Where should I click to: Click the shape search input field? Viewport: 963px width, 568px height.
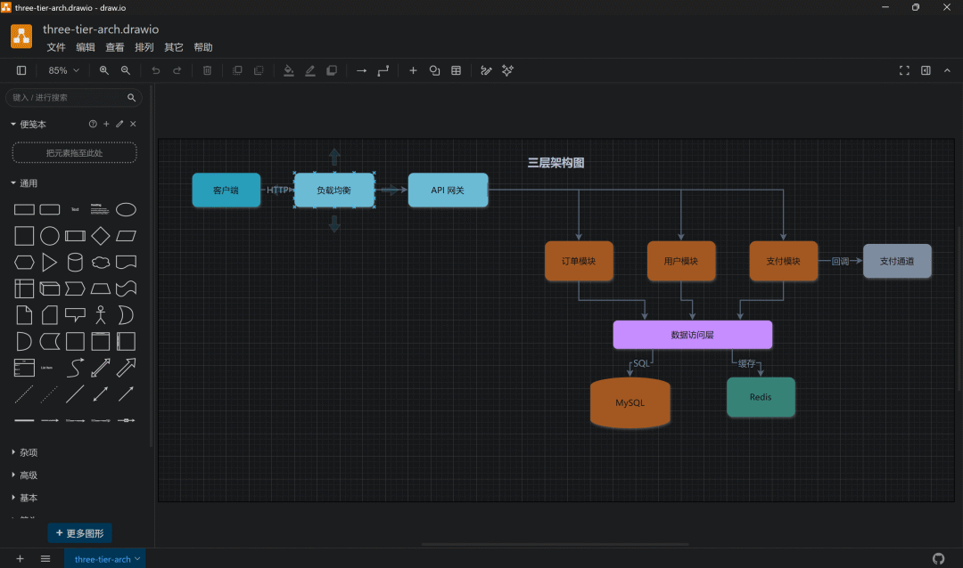pyautogui.click(x=74, y=98)
